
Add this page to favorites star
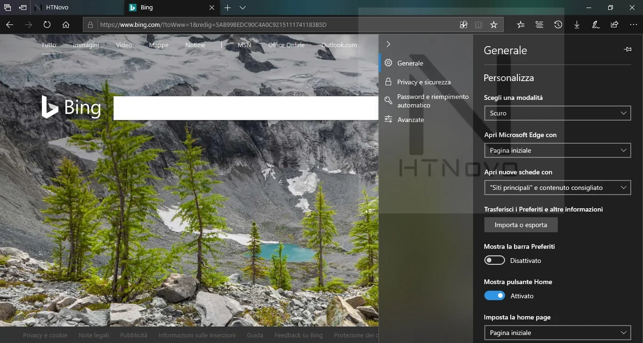point(494,25)
